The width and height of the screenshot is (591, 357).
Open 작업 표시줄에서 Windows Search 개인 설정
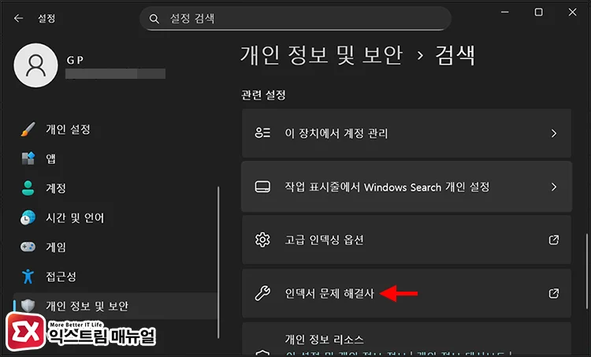[x=407, y=187]
